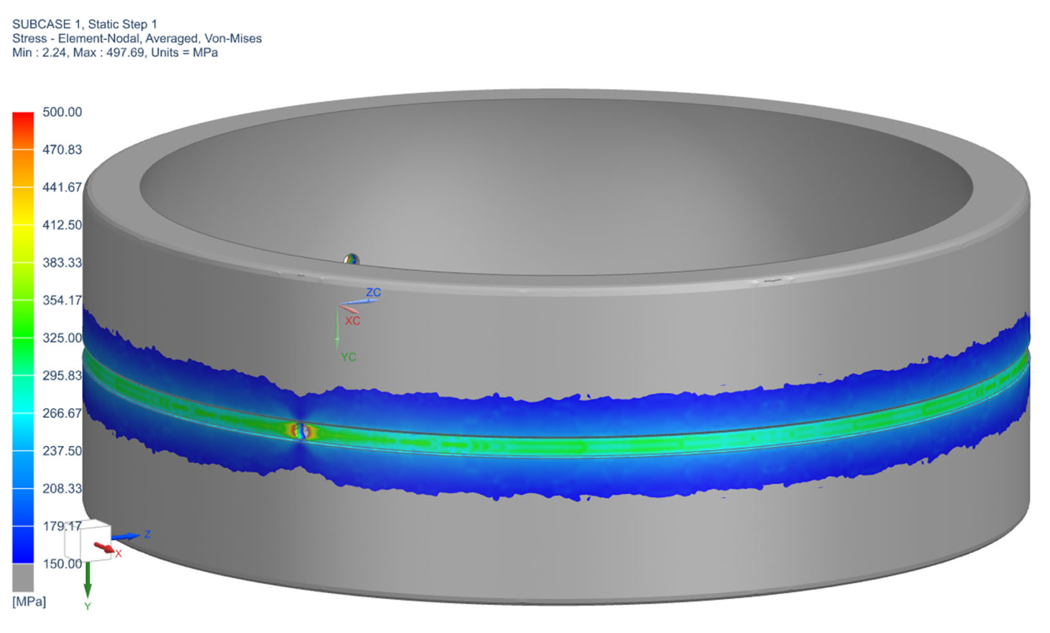Image resolution: width=1050 pixels, height=633 pixels.
Task: Click the stress hotspot hole on the groove
Action: click(301, 431)
